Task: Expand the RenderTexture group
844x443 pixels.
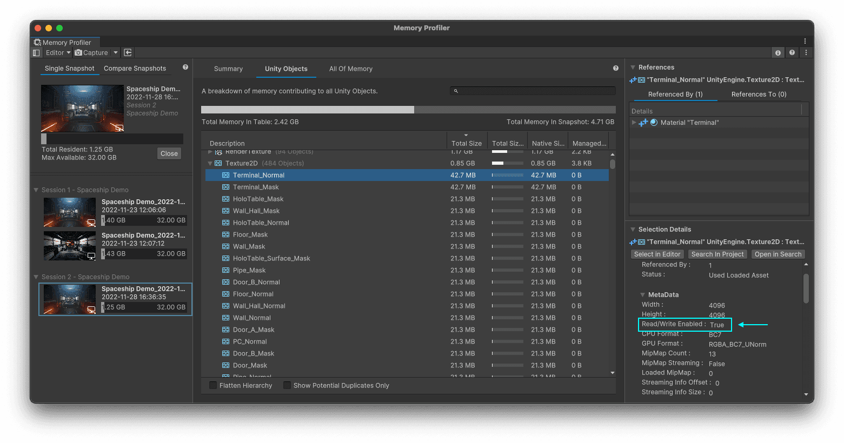Action: [210, 152]
